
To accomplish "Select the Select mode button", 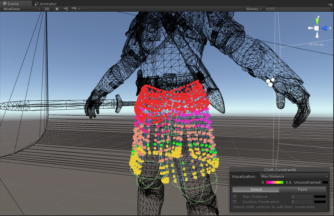I will pos(256,189).
